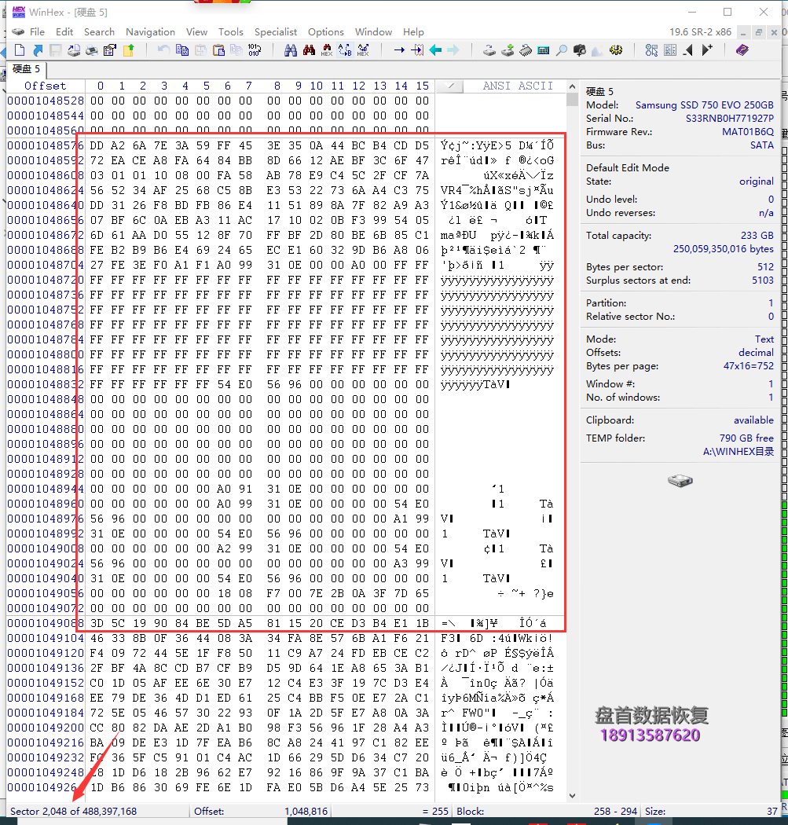Click the print icon in toolbar

pos(92,50)
